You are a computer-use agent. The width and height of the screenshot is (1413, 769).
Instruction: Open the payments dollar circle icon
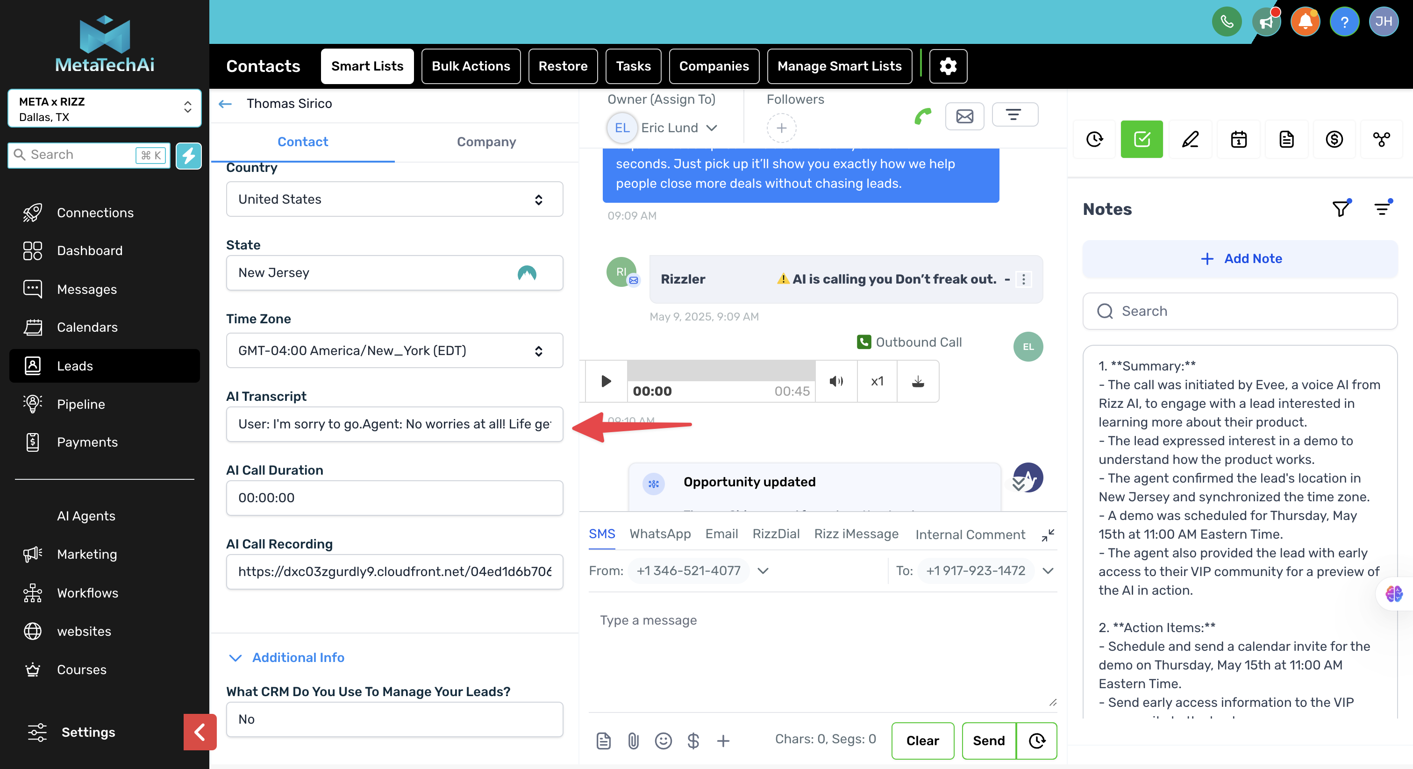point(1334,139)
